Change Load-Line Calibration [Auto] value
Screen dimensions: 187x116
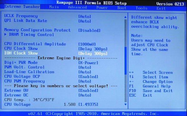point(84,72)
